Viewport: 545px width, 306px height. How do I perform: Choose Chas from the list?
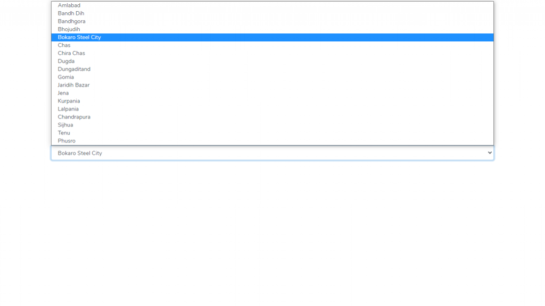tap(64, 45)
